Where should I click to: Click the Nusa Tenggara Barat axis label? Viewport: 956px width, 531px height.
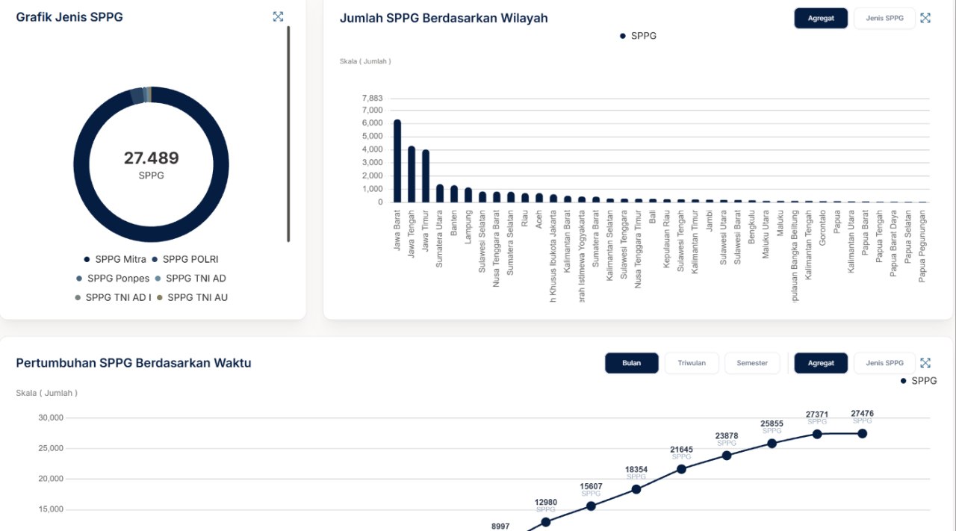pos(497,249)
